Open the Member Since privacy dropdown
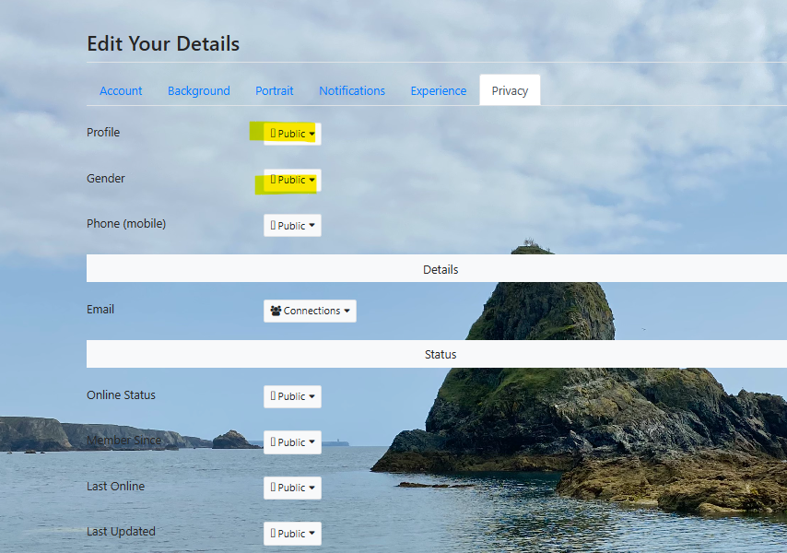The image size is (787, 553). coord(292,442)
